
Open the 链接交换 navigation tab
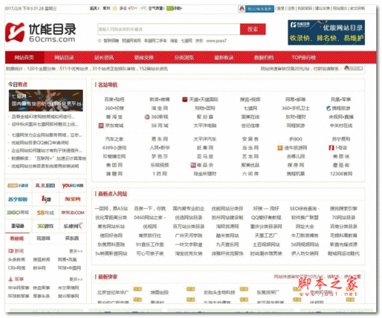click(144, 58)
